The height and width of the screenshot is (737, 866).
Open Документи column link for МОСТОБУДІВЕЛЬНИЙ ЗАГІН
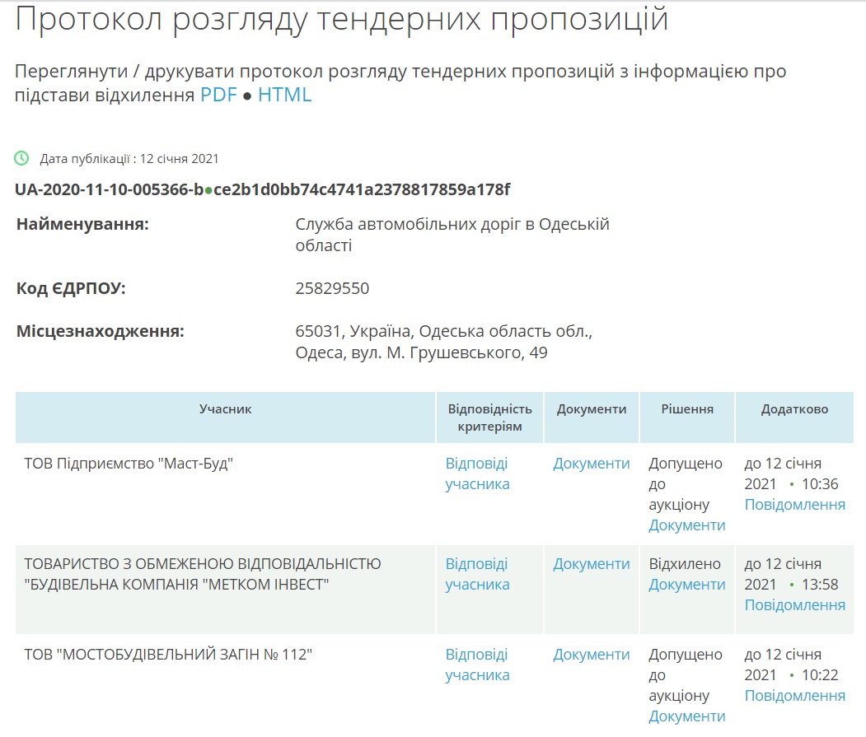coord(592,655)
